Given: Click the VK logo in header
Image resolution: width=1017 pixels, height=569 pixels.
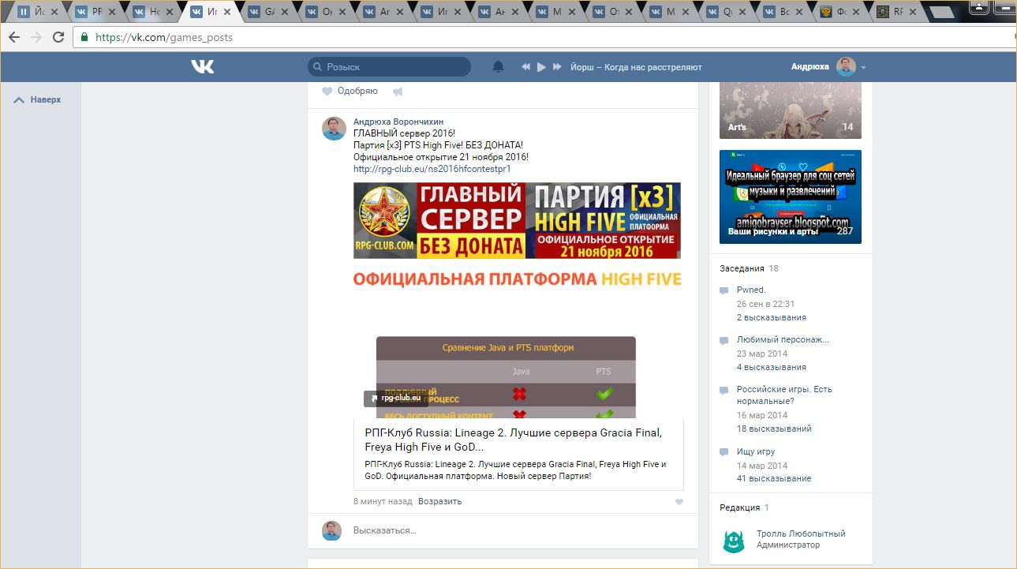Looking at the screenshot, I should click(x=202, y=67).
